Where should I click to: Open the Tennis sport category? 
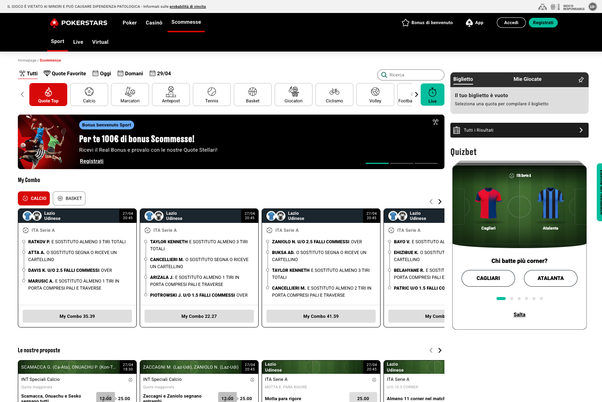click(212, 95)
